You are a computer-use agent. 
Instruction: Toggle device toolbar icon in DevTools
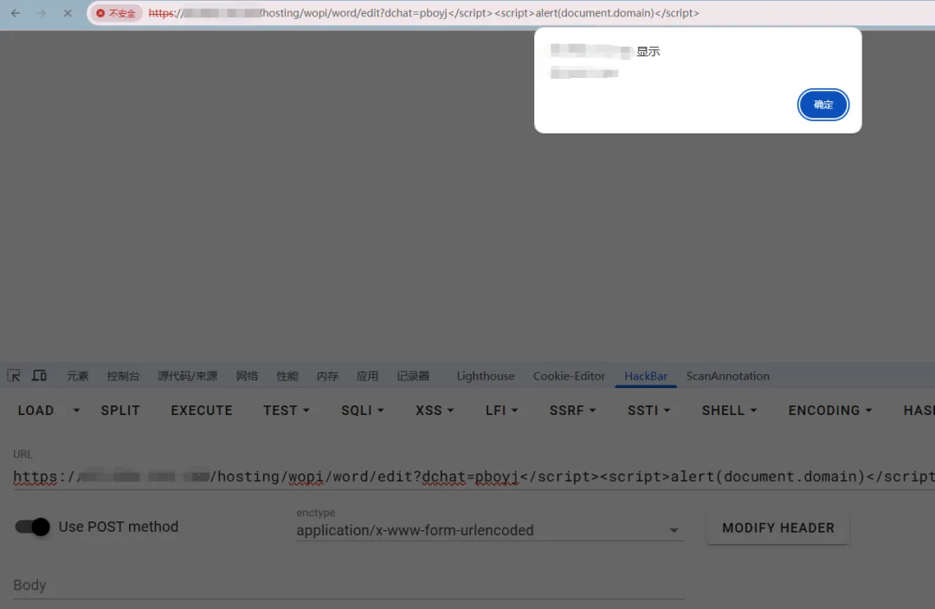pos(39,376)
